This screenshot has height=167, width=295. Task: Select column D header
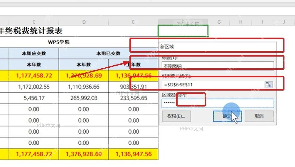point(84,22)
